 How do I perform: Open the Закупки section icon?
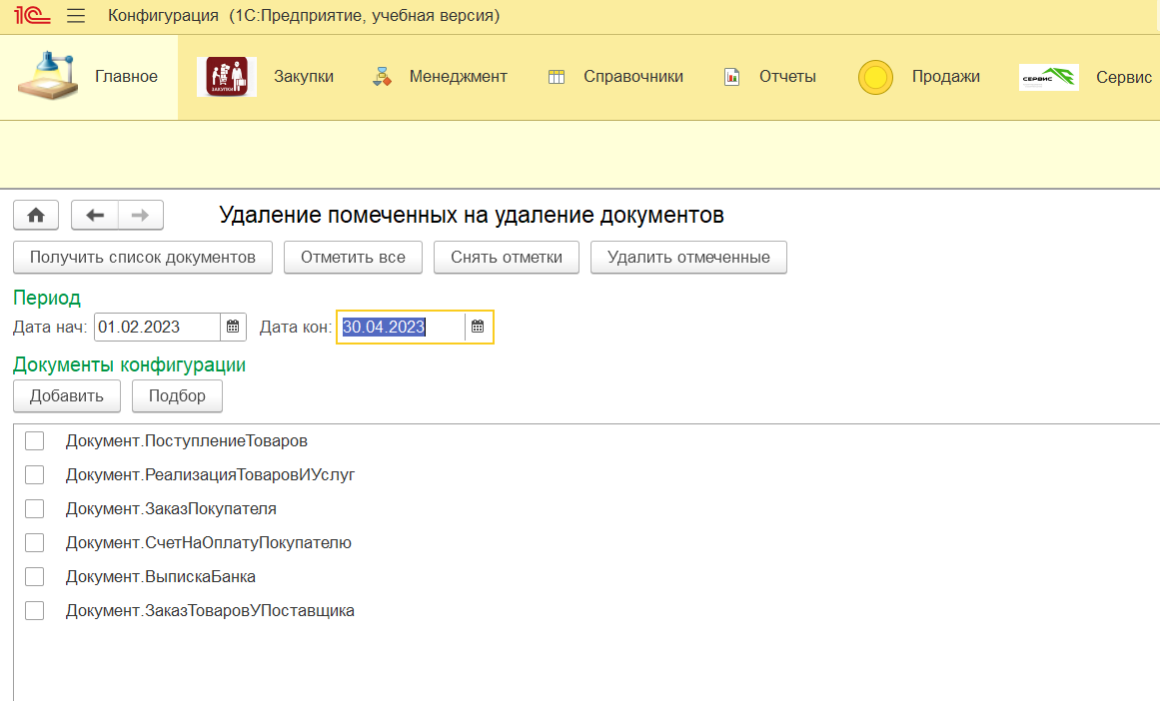click(227, 77)
